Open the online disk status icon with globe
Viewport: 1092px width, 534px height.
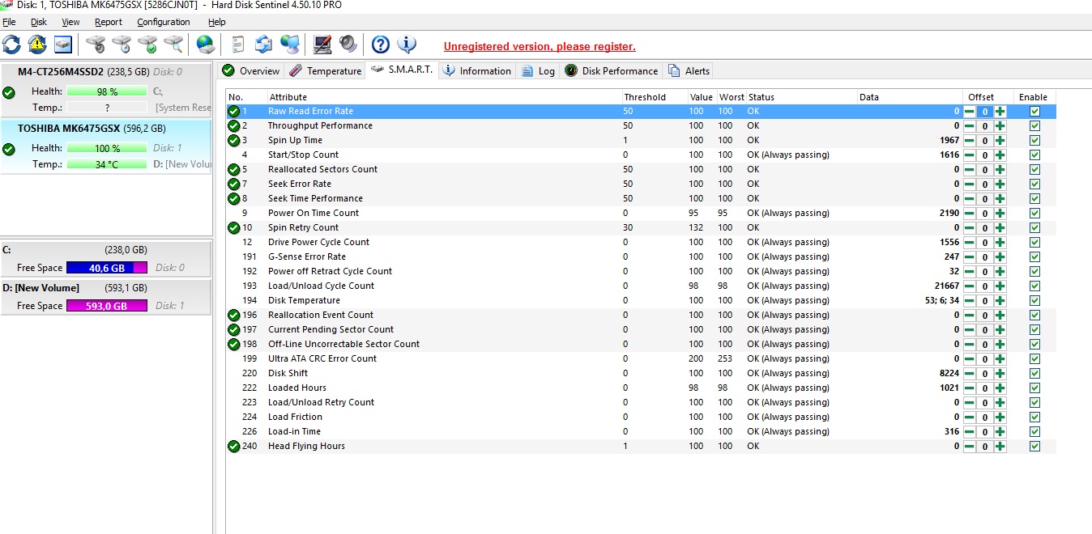coord(205,44)
